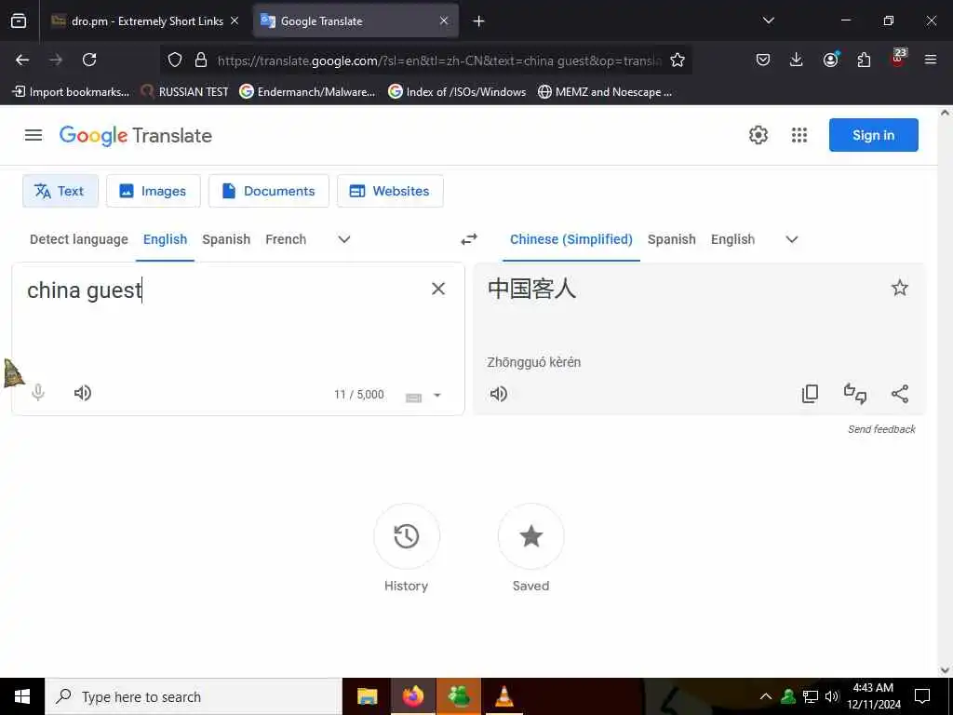
Task: Expand more target languages
Action: point(791,239)
